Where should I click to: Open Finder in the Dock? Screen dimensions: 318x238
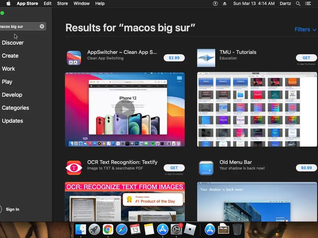click(81, 229)
